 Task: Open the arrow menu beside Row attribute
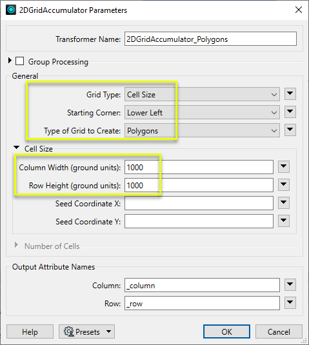[x=290, y=303]
